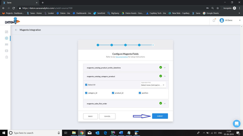243x136 pixels.
Task: Click the Windows search box
Action: [x=34, y=133]
